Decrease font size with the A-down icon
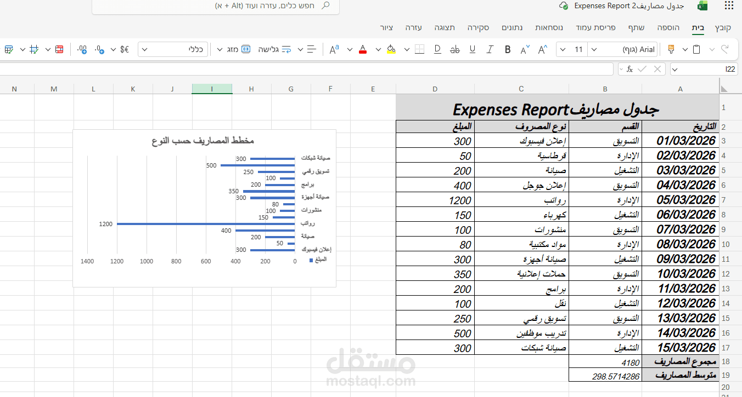Viewport: 742px width, 397px height. tap(525, 49)
